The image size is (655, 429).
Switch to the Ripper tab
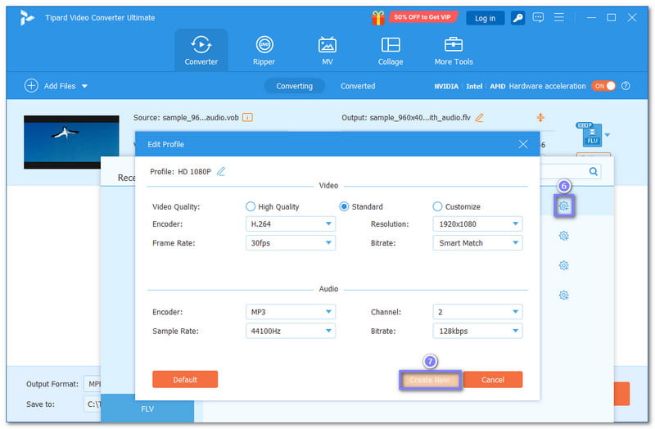point(264,50)
